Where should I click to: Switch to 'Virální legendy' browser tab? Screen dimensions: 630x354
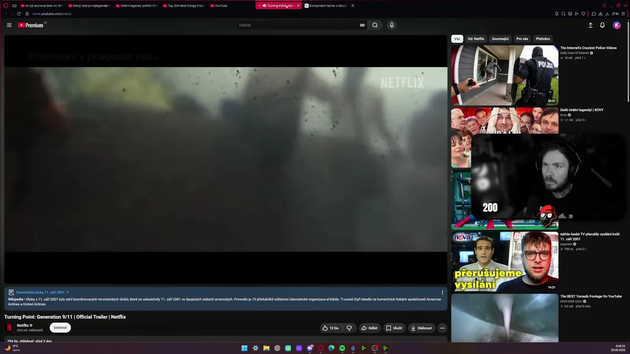[136, 5]
